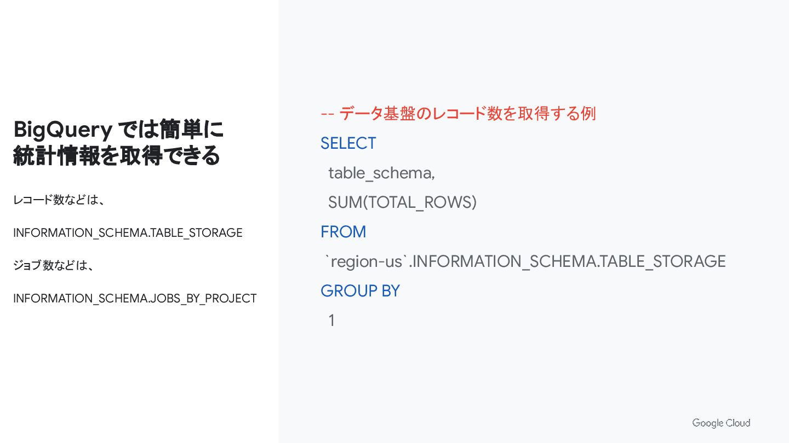This screenshot has width=789, height=443.
Task: Click the SUM(TOTAL_ROWS) expression
Action: 403,202
